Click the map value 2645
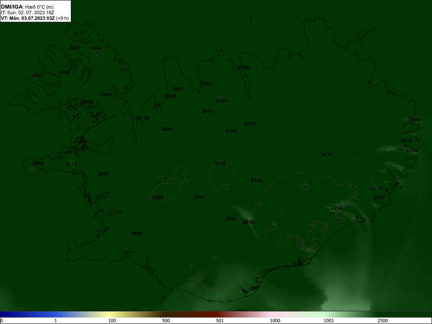The width and height of the screenshot is (432, 324). point(170,96)
